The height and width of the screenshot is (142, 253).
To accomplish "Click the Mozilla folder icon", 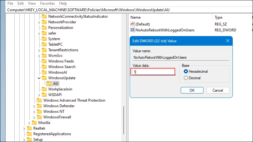I will coord(34,123).
